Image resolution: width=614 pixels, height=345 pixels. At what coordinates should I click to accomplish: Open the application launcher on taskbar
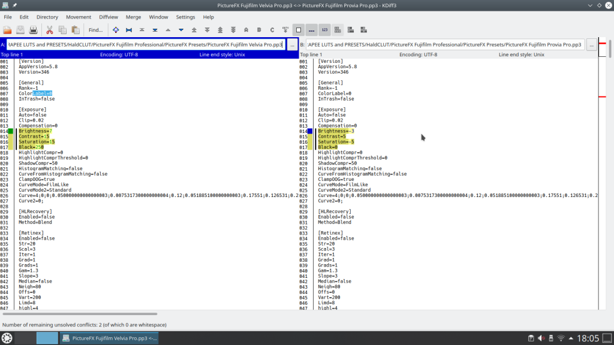[7, 338]
